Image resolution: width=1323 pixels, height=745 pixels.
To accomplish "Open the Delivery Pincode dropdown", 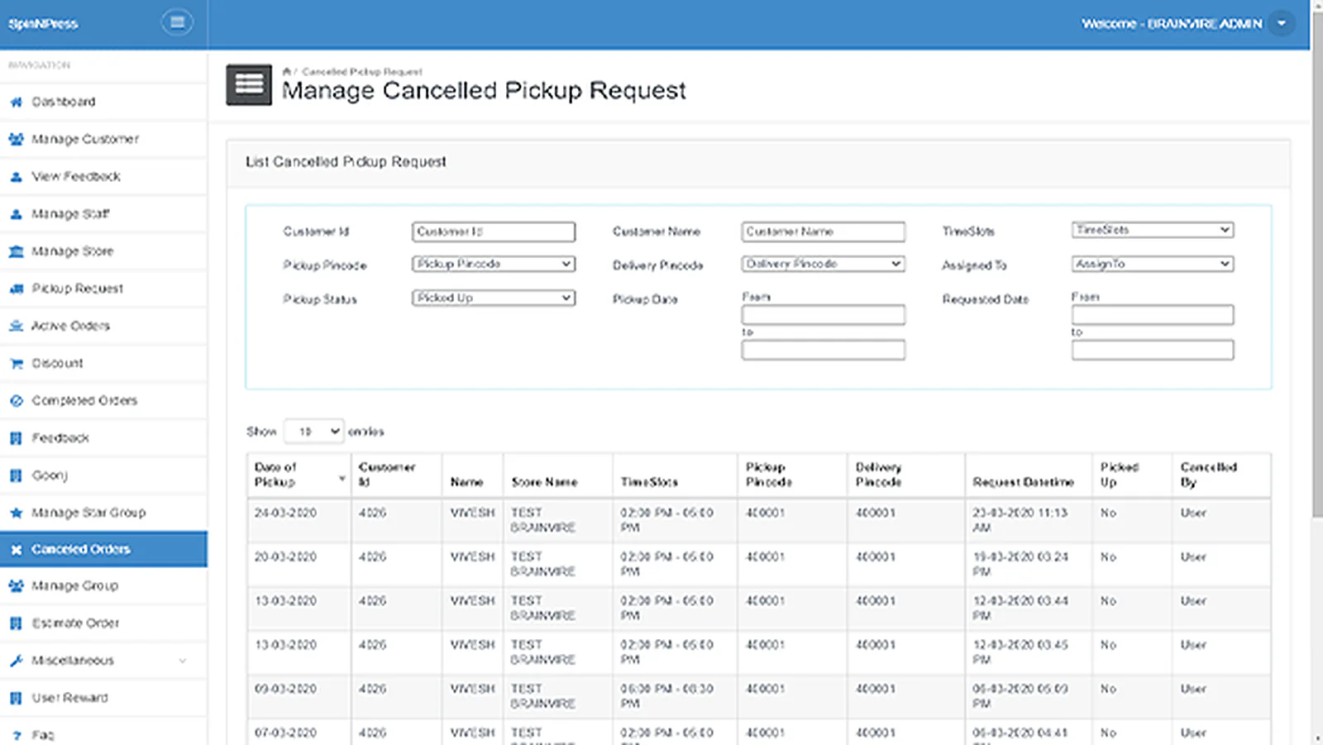I will point(823,264).
